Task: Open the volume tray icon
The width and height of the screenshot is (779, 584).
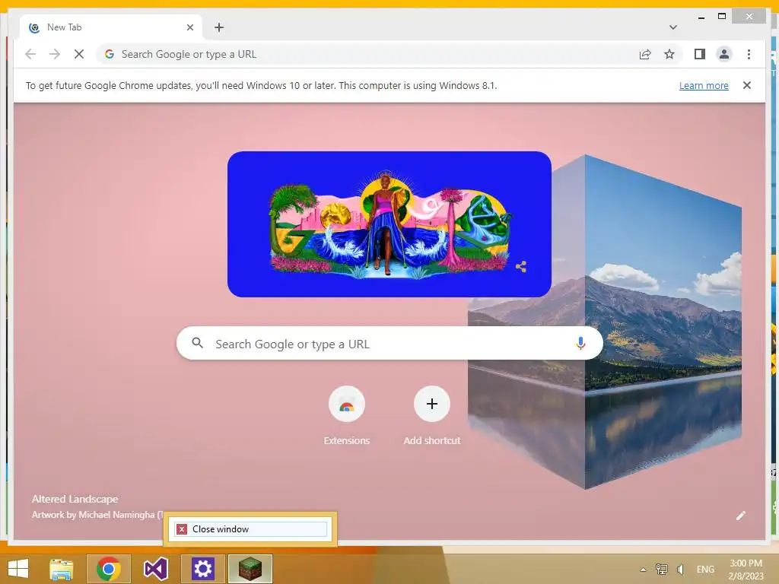Action: tap(681, 570)
